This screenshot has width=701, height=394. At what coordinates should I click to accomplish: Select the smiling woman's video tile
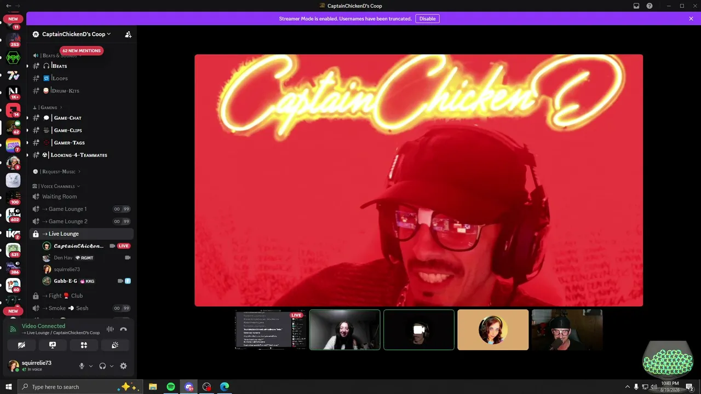coord(344,329)
